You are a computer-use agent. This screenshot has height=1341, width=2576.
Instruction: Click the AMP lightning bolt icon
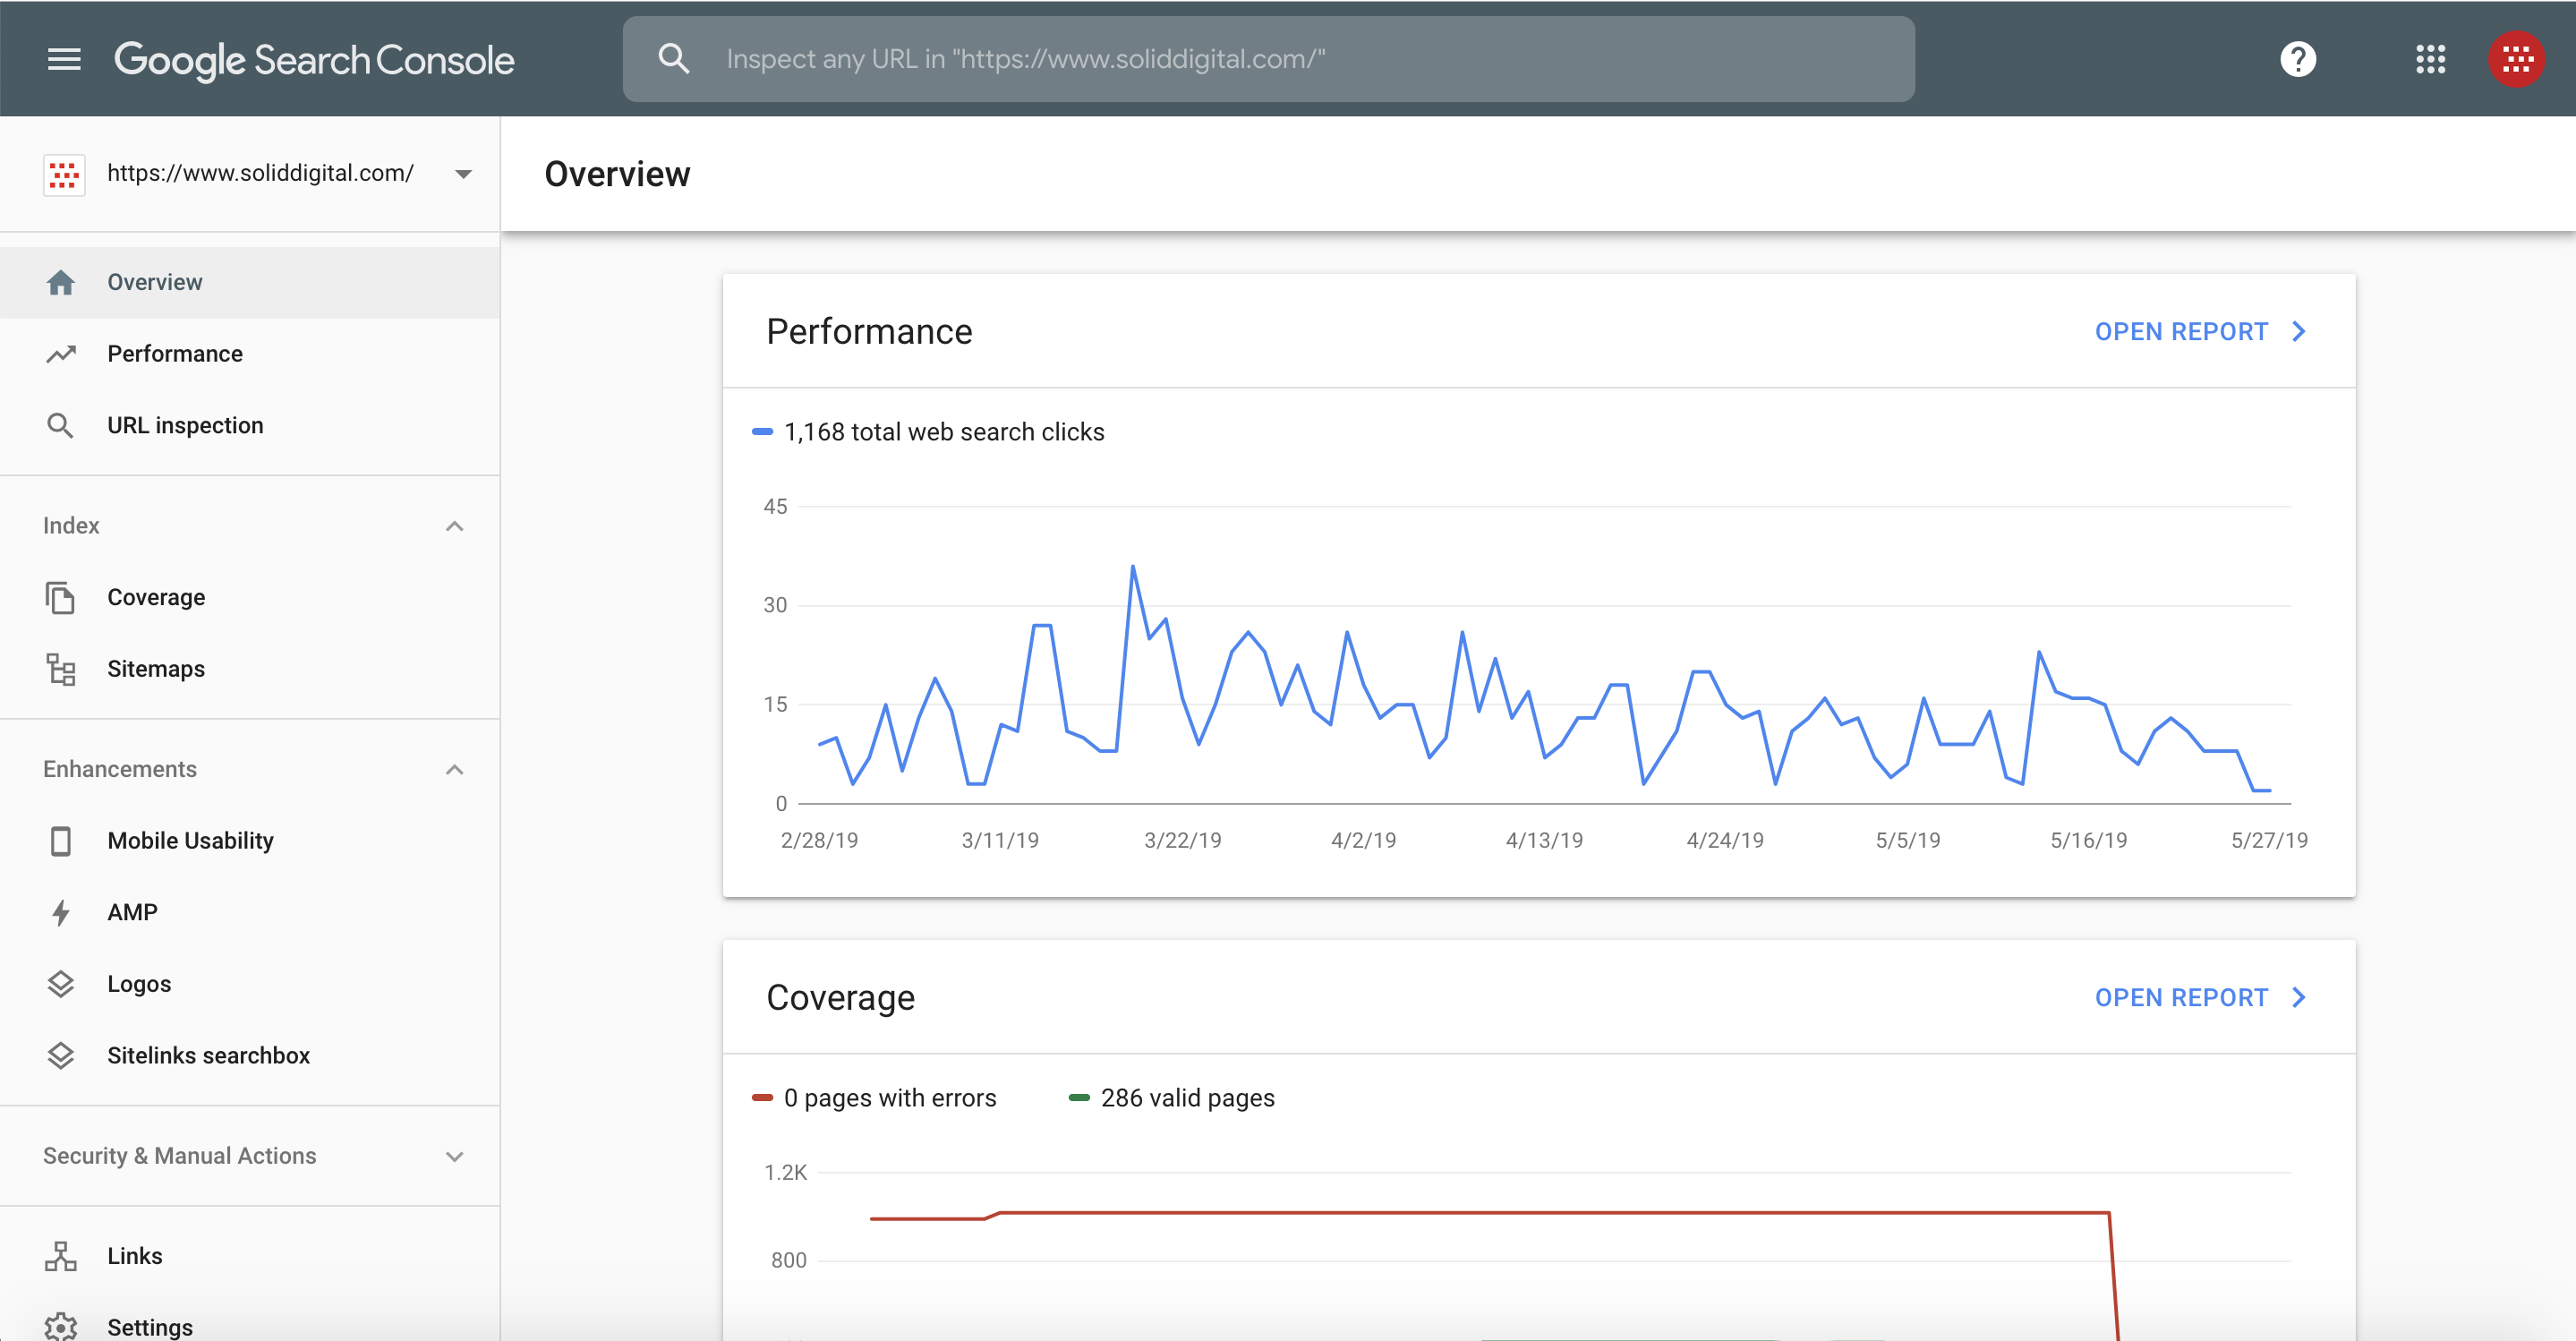[61, 913]
